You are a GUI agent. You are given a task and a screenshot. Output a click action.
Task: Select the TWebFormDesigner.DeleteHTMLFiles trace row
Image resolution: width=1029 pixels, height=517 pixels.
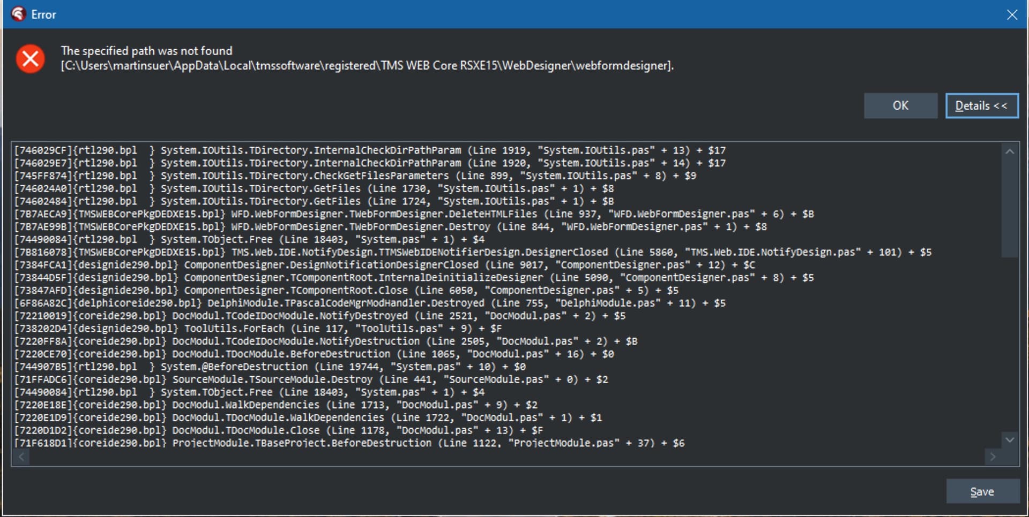click(414, 214)
